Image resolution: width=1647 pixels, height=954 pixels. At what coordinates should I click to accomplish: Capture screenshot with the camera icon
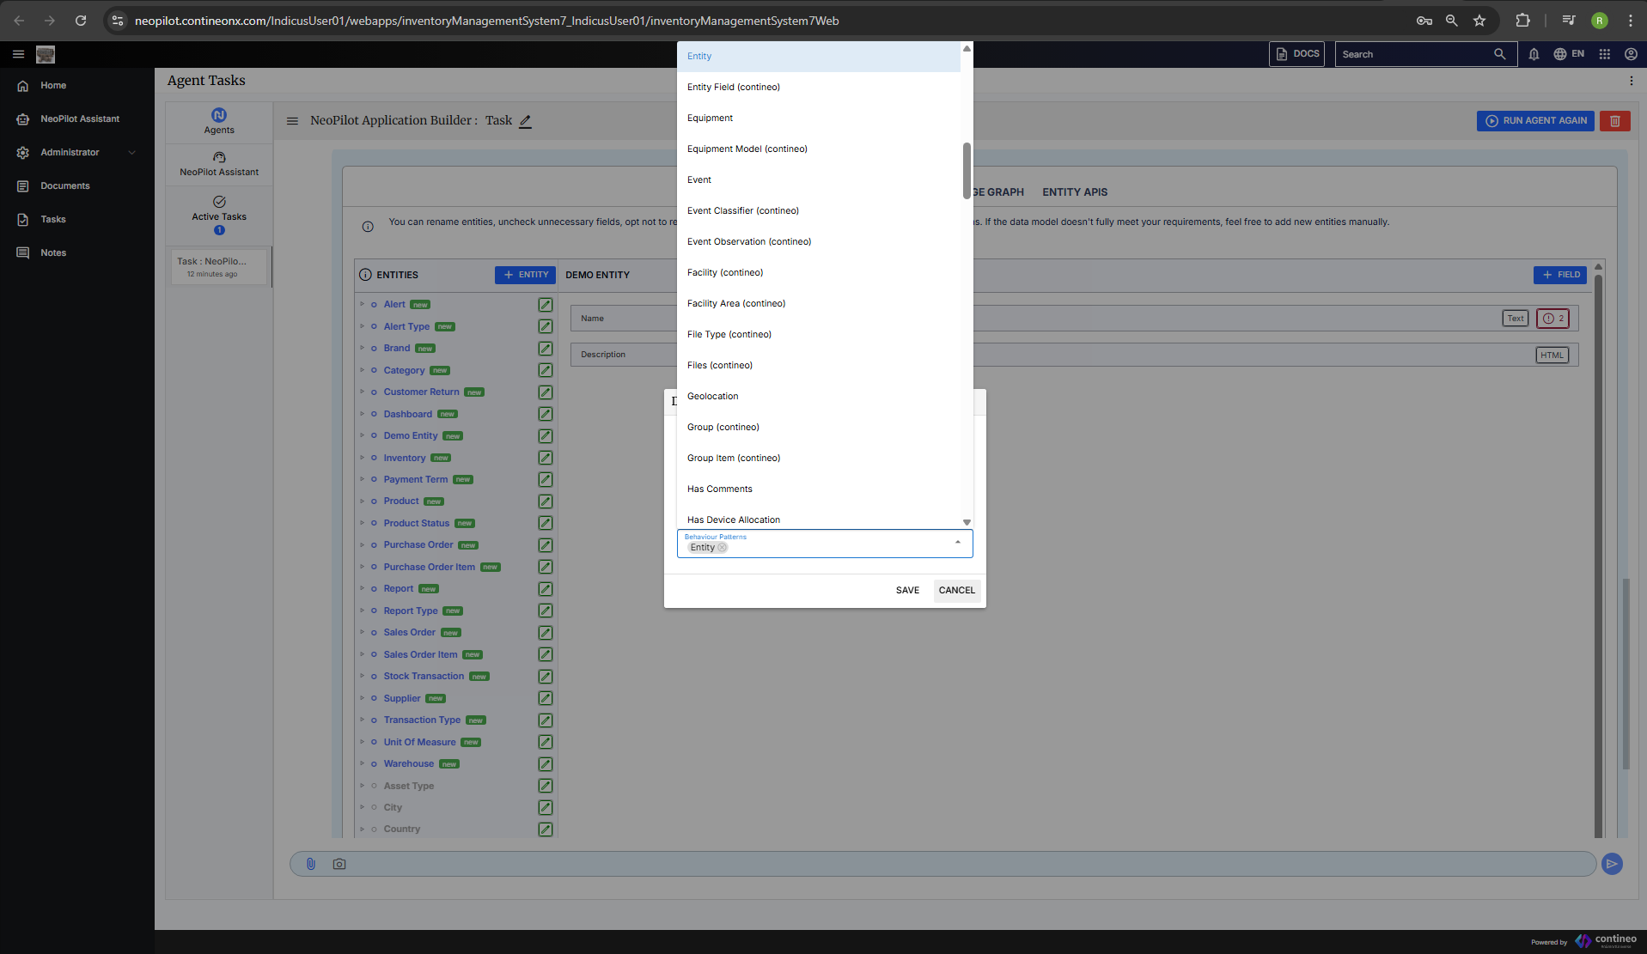pos(339,864)
